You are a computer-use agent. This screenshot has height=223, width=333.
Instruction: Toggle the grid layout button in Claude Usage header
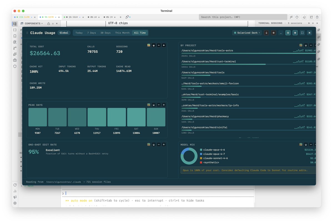pos(295,33)
